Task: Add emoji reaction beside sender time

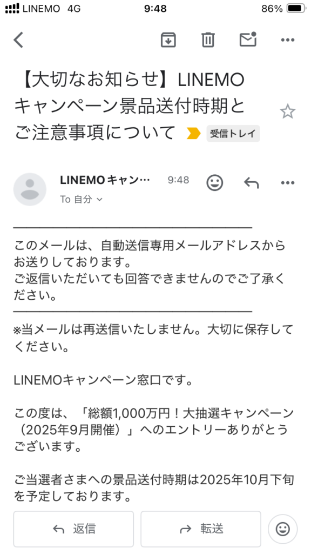Action: [214, 183]
